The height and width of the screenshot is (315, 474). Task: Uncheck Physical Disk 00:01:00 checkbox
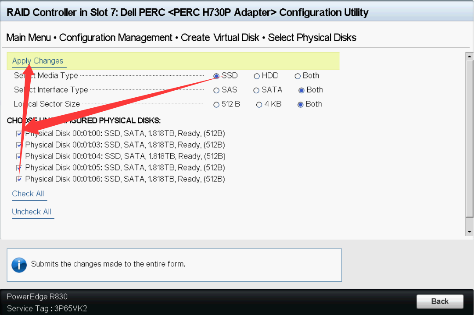(19, 134)
